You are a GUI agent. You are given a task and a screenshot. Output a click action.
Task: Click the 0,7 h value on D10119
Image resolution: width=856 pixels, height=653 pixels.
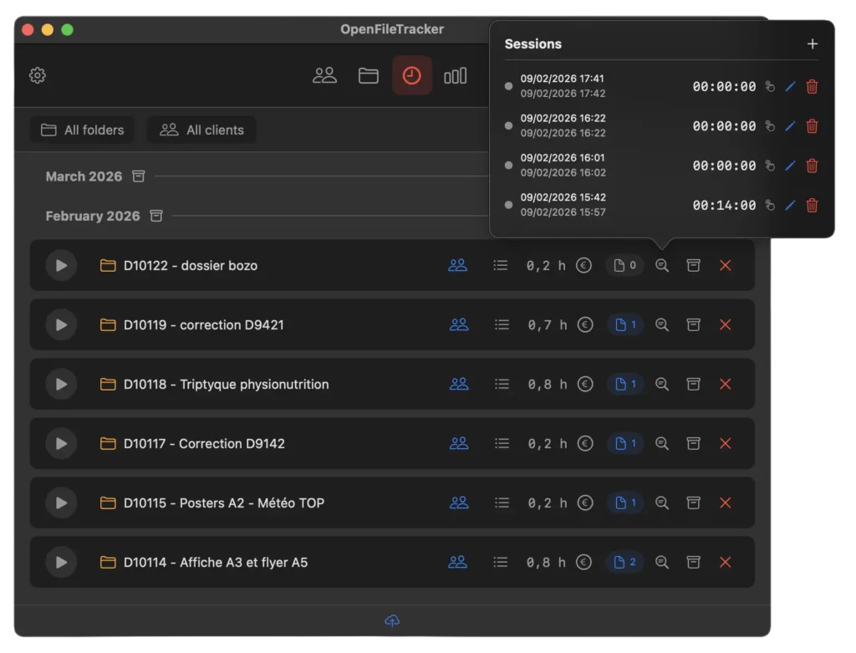(547, 325)
